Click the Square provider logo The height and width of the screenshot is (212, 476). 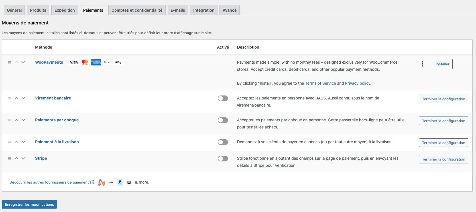(x=129, y=182)
